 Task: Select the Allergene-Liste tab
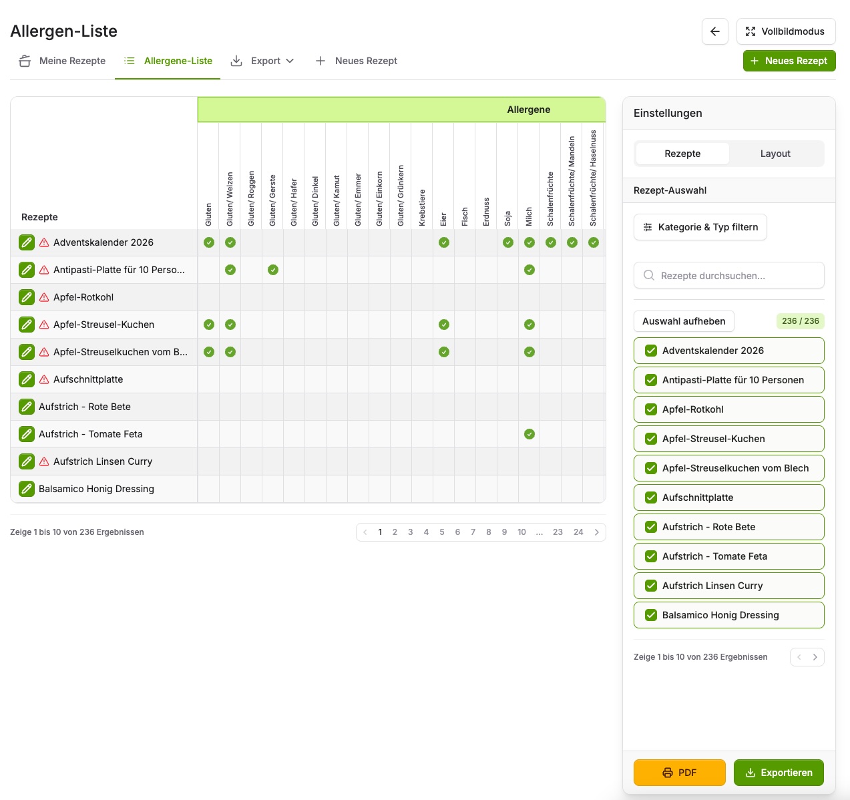(168, 61)
